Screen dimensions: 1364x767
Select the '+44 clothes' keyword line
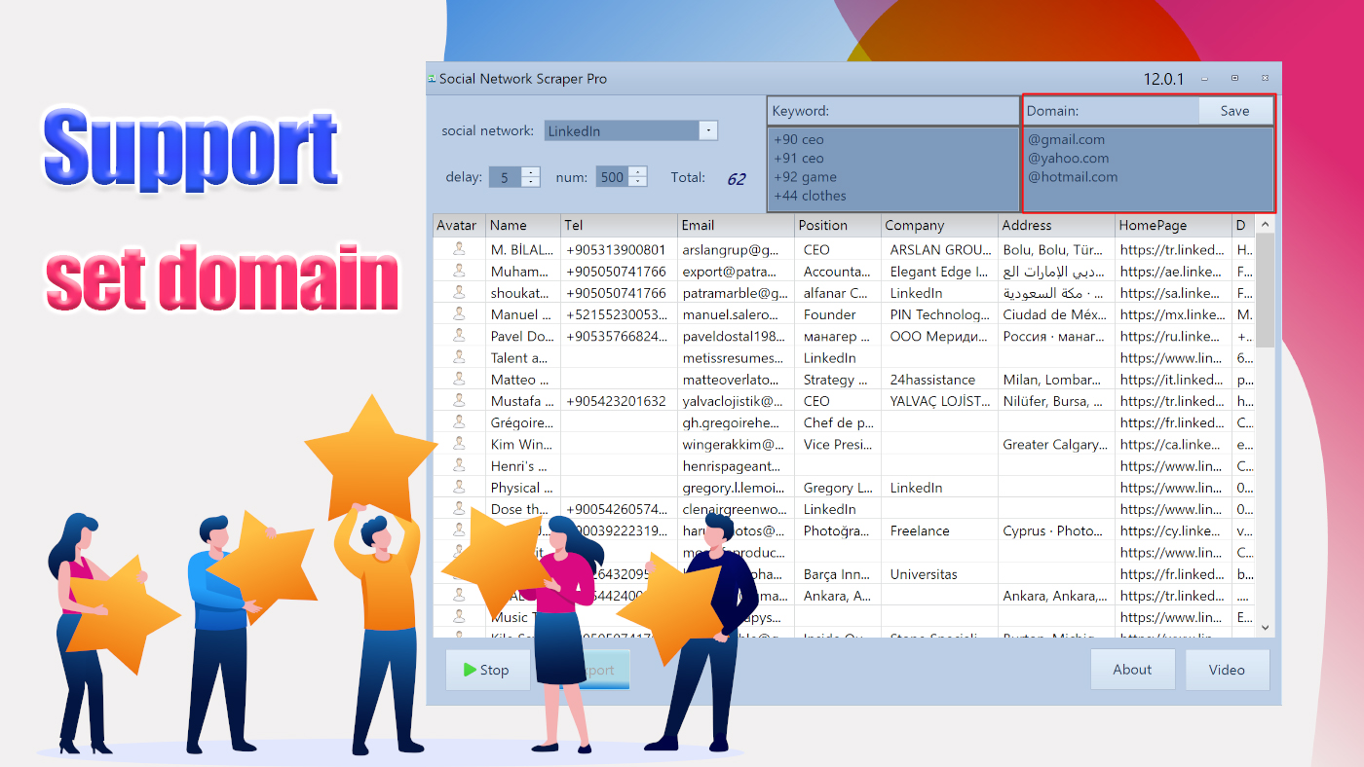click(810, 195)
